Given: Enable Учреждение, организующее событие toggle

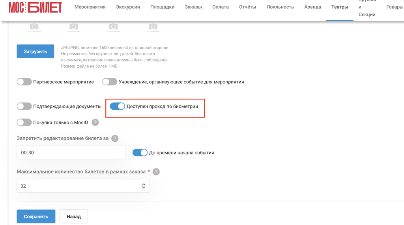Looking at the screenshot, I should click(x=110, y=82).
